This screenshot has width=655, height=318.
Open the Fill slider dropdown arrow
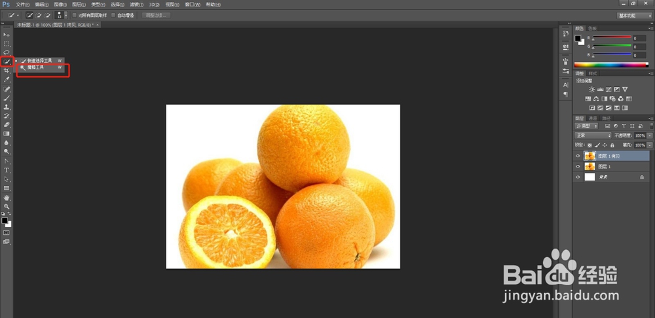[650, 145]
